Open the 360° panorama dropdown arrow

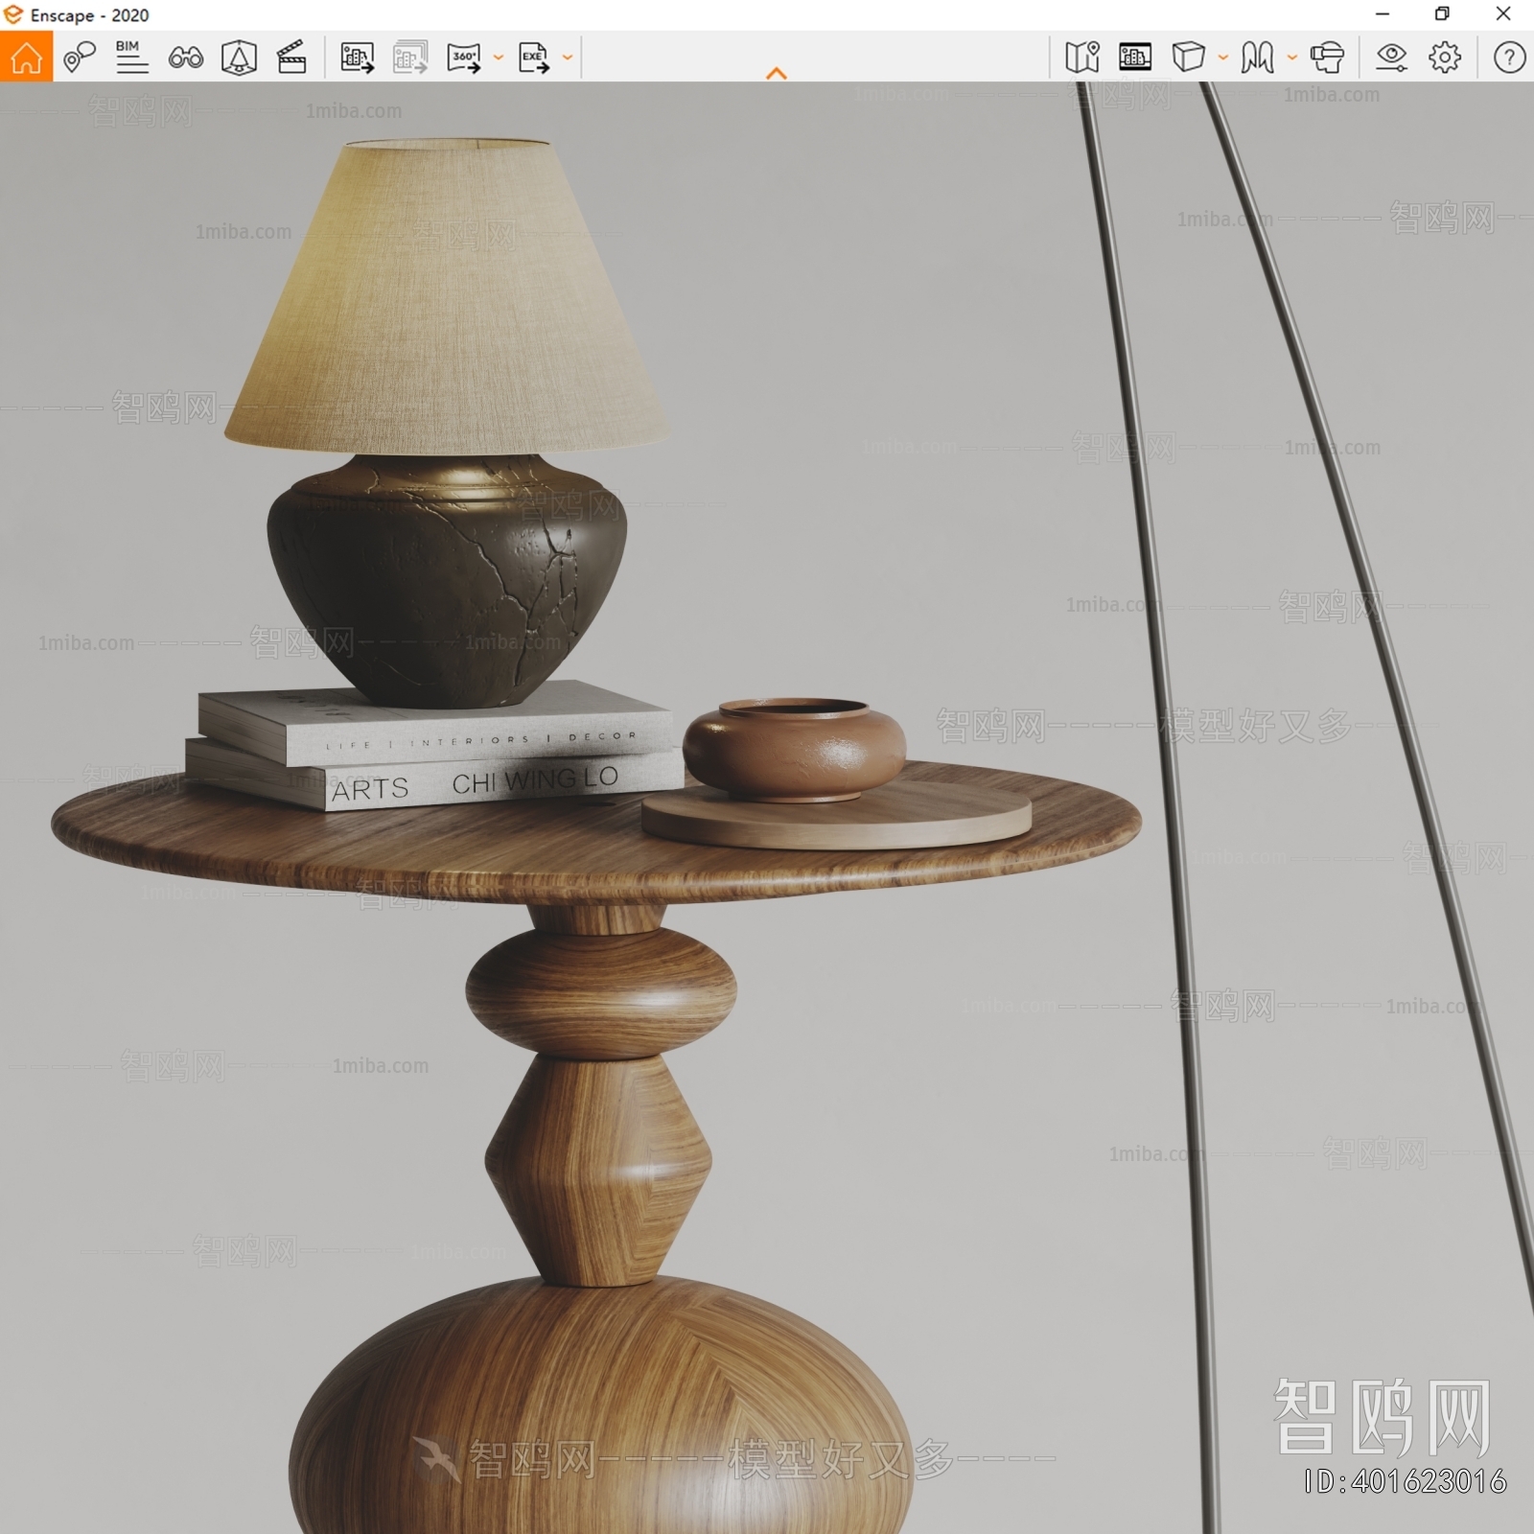pos(499,58)
